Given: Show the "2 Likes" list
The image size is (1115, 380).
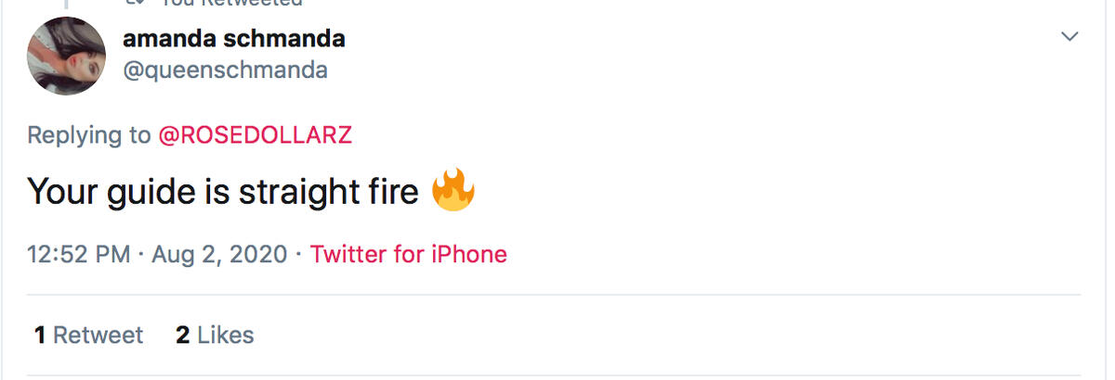Looking at the screenshot, I should [215, 335].
